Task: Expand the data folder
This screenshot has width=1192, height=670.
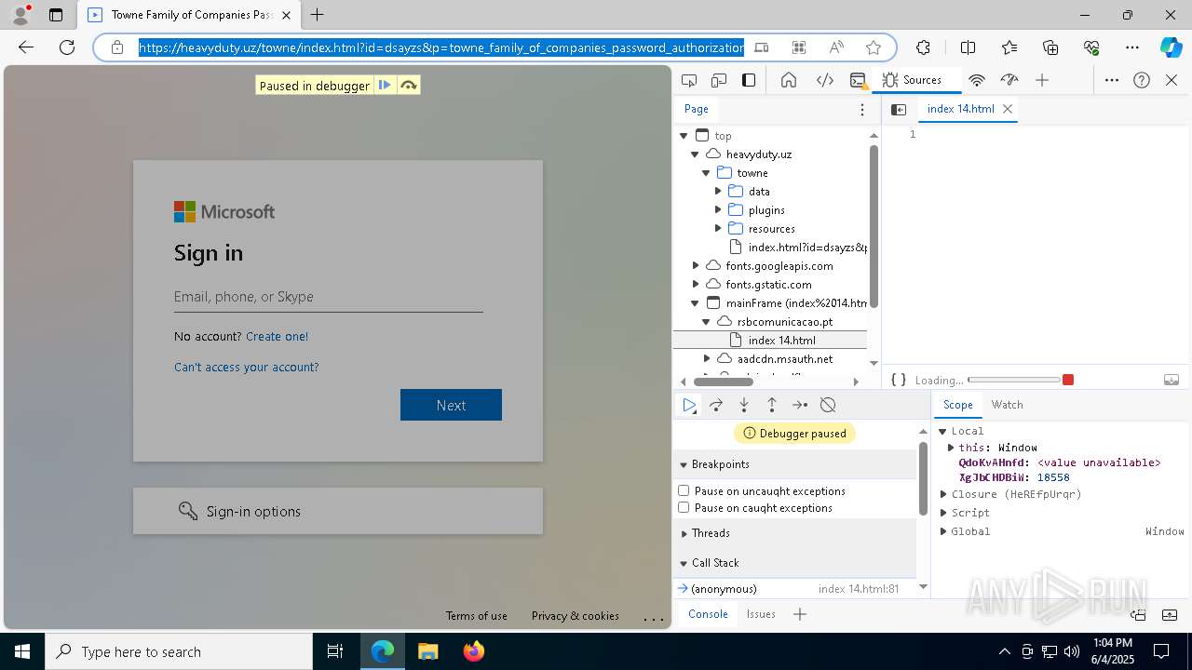Action: (x=718, y=192)
